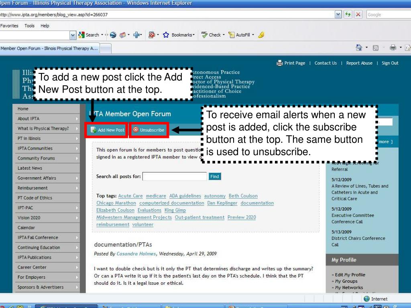The width and height of the screenshot is (411, 308).
Task: Click the Report Abuse link
Action: click(359, 63)
